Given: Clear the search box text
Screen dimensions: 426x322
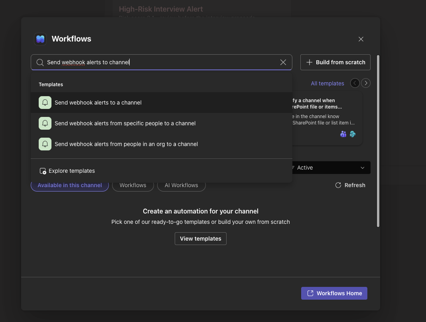Looking at the screenshot, I should 283,62.
